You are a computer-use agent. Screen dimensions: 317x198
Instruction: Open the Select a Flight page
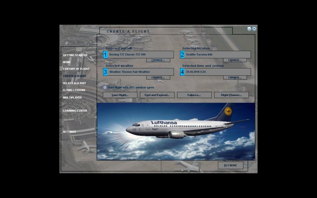click(x=74, y=83)
